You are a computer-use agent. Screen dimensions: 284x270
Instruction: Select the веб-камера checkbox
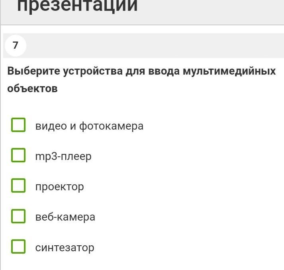18,216
